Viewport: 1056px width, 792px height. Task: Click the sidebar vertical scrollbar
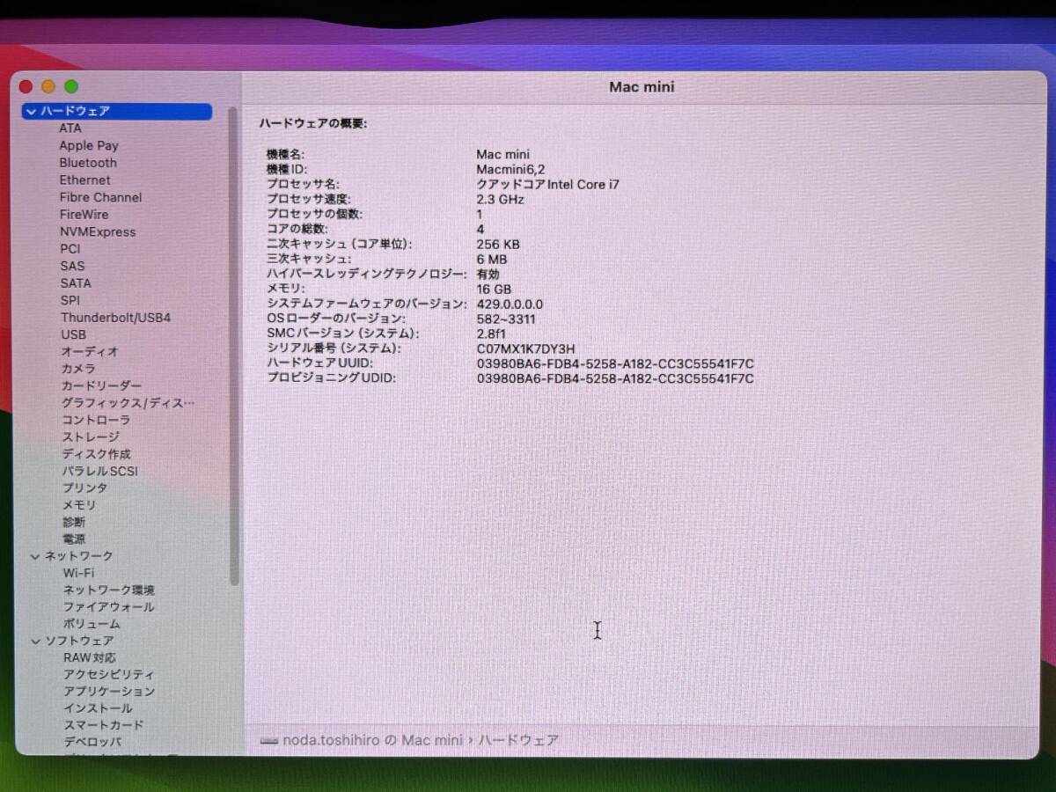tap(233, 346)
